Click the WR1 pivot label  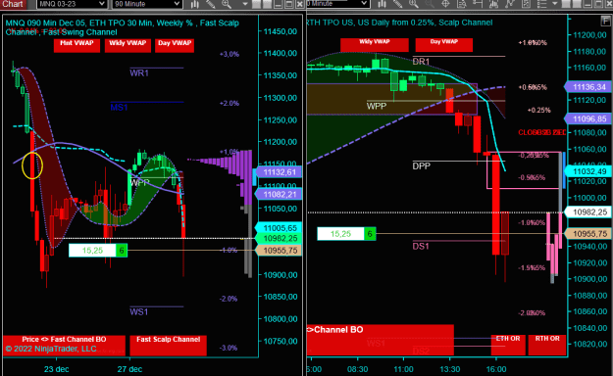139,73
